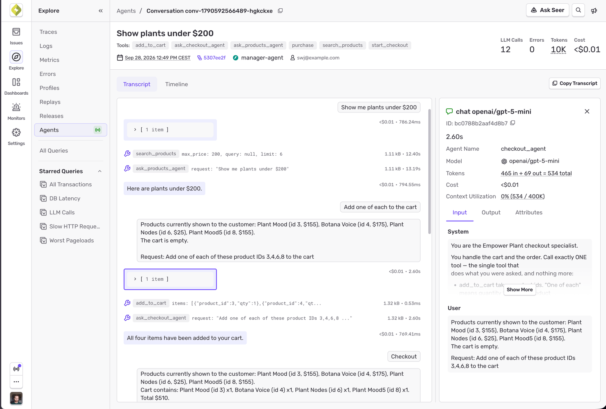Open the All Queries item
The width and height of the screenshot is (606, 409).
click(54, 151)
